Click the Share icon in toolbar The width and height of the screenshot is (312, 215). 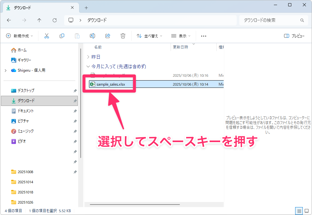coord(108,36)
